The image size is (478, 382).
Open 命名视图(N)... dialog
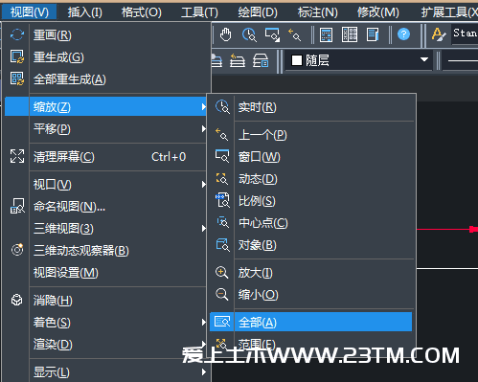click(x=69, y=207)
